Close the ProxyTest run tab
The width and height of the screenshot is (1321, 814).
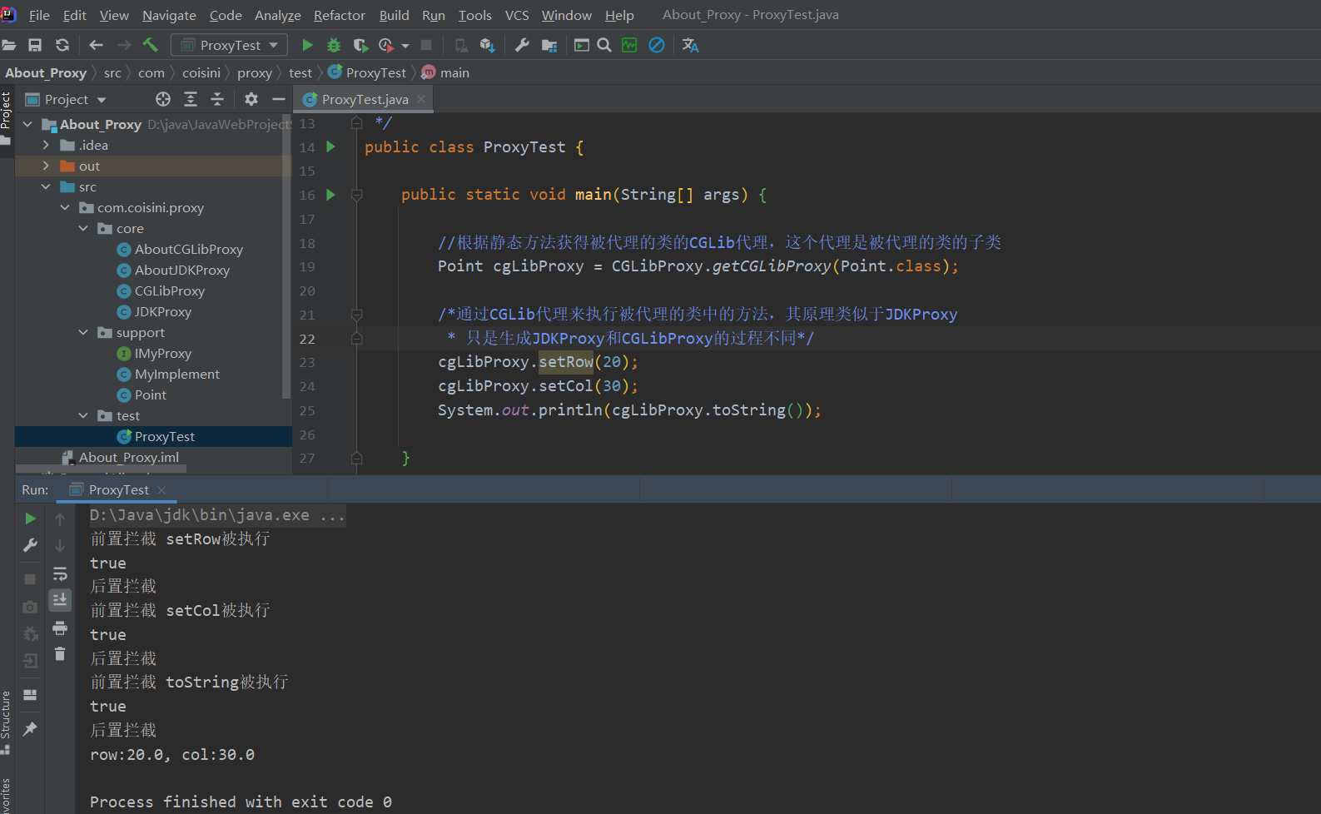(161, 489)
